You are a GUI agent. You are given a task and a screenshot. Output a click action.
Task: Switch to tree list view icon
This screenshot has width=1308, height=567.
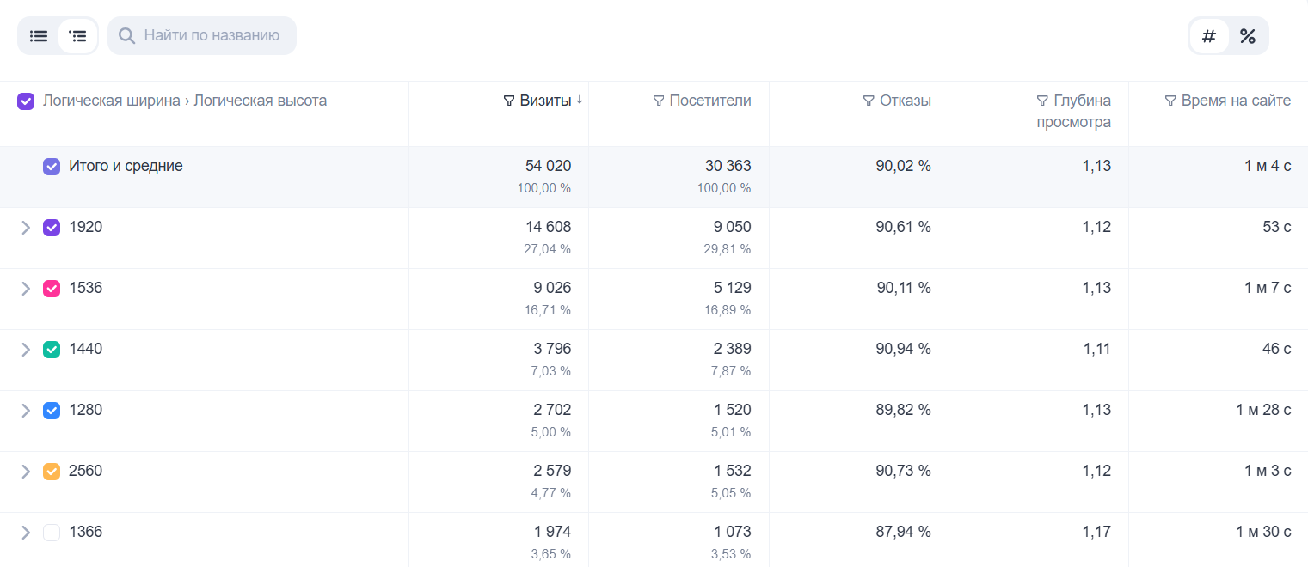(78, 36)
